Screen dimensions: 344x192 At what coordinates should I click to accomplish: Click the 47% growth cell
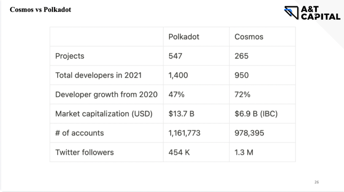pyautogui.click(x=176, y=95)
